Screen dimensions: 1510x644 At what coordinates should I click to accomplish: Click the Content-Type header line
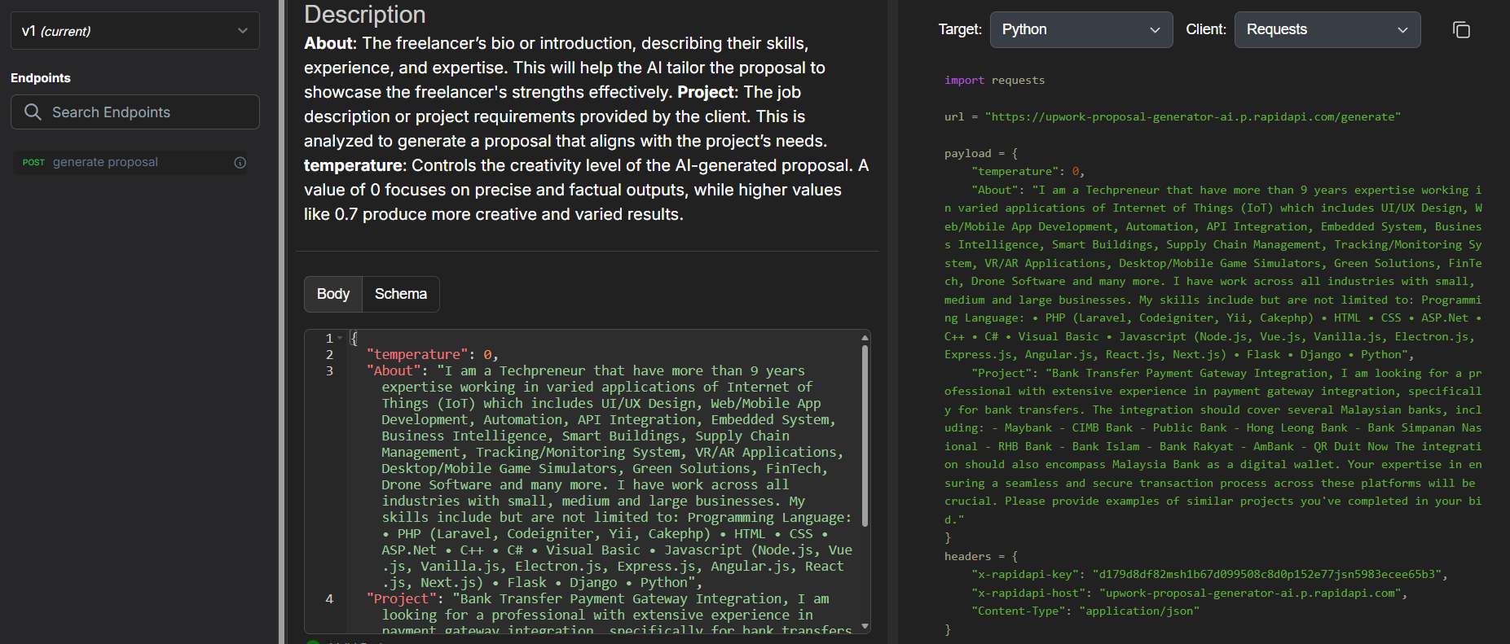coord(1085,611)
